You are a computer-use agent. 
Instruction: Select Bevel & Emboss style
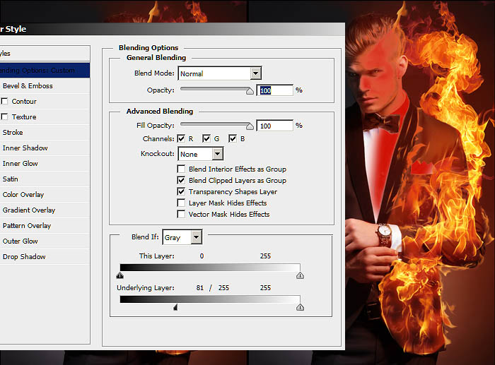[x=28, y=86]
